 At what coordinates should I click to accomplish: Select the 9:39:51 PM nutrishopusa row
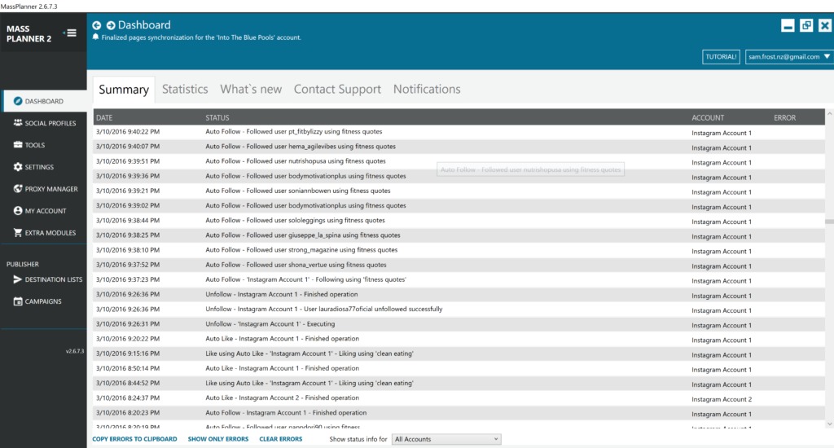[x=459, y=162]
